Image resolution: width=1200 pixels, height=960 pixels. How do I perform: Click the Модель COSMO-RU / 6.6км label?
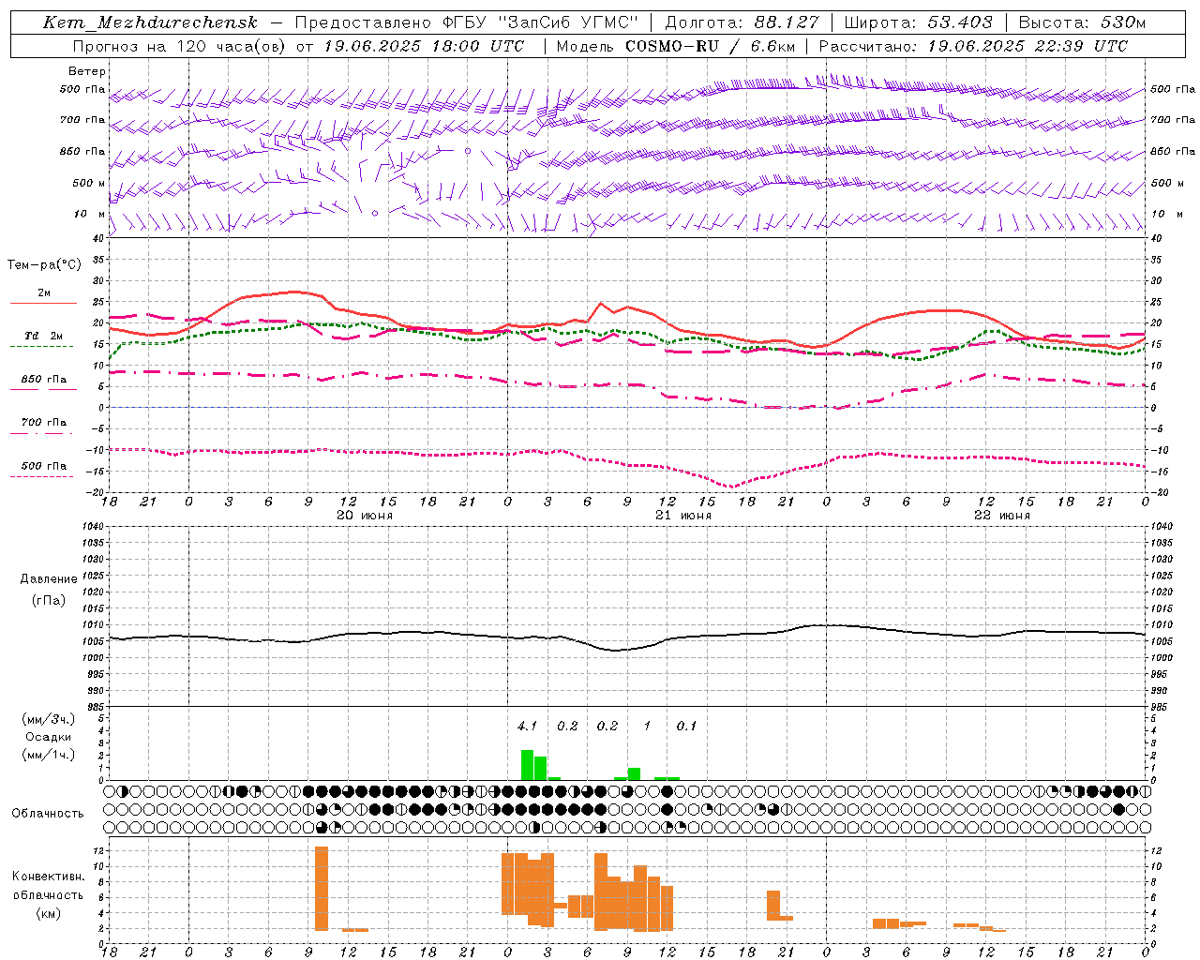point(675,46)
